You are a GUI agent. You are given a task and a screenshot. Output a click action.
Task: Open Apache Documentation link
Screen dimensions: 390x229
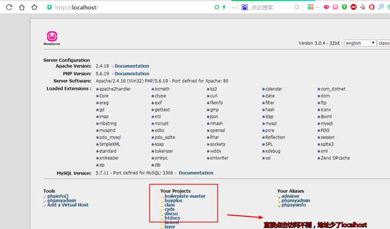click(132, 66)
